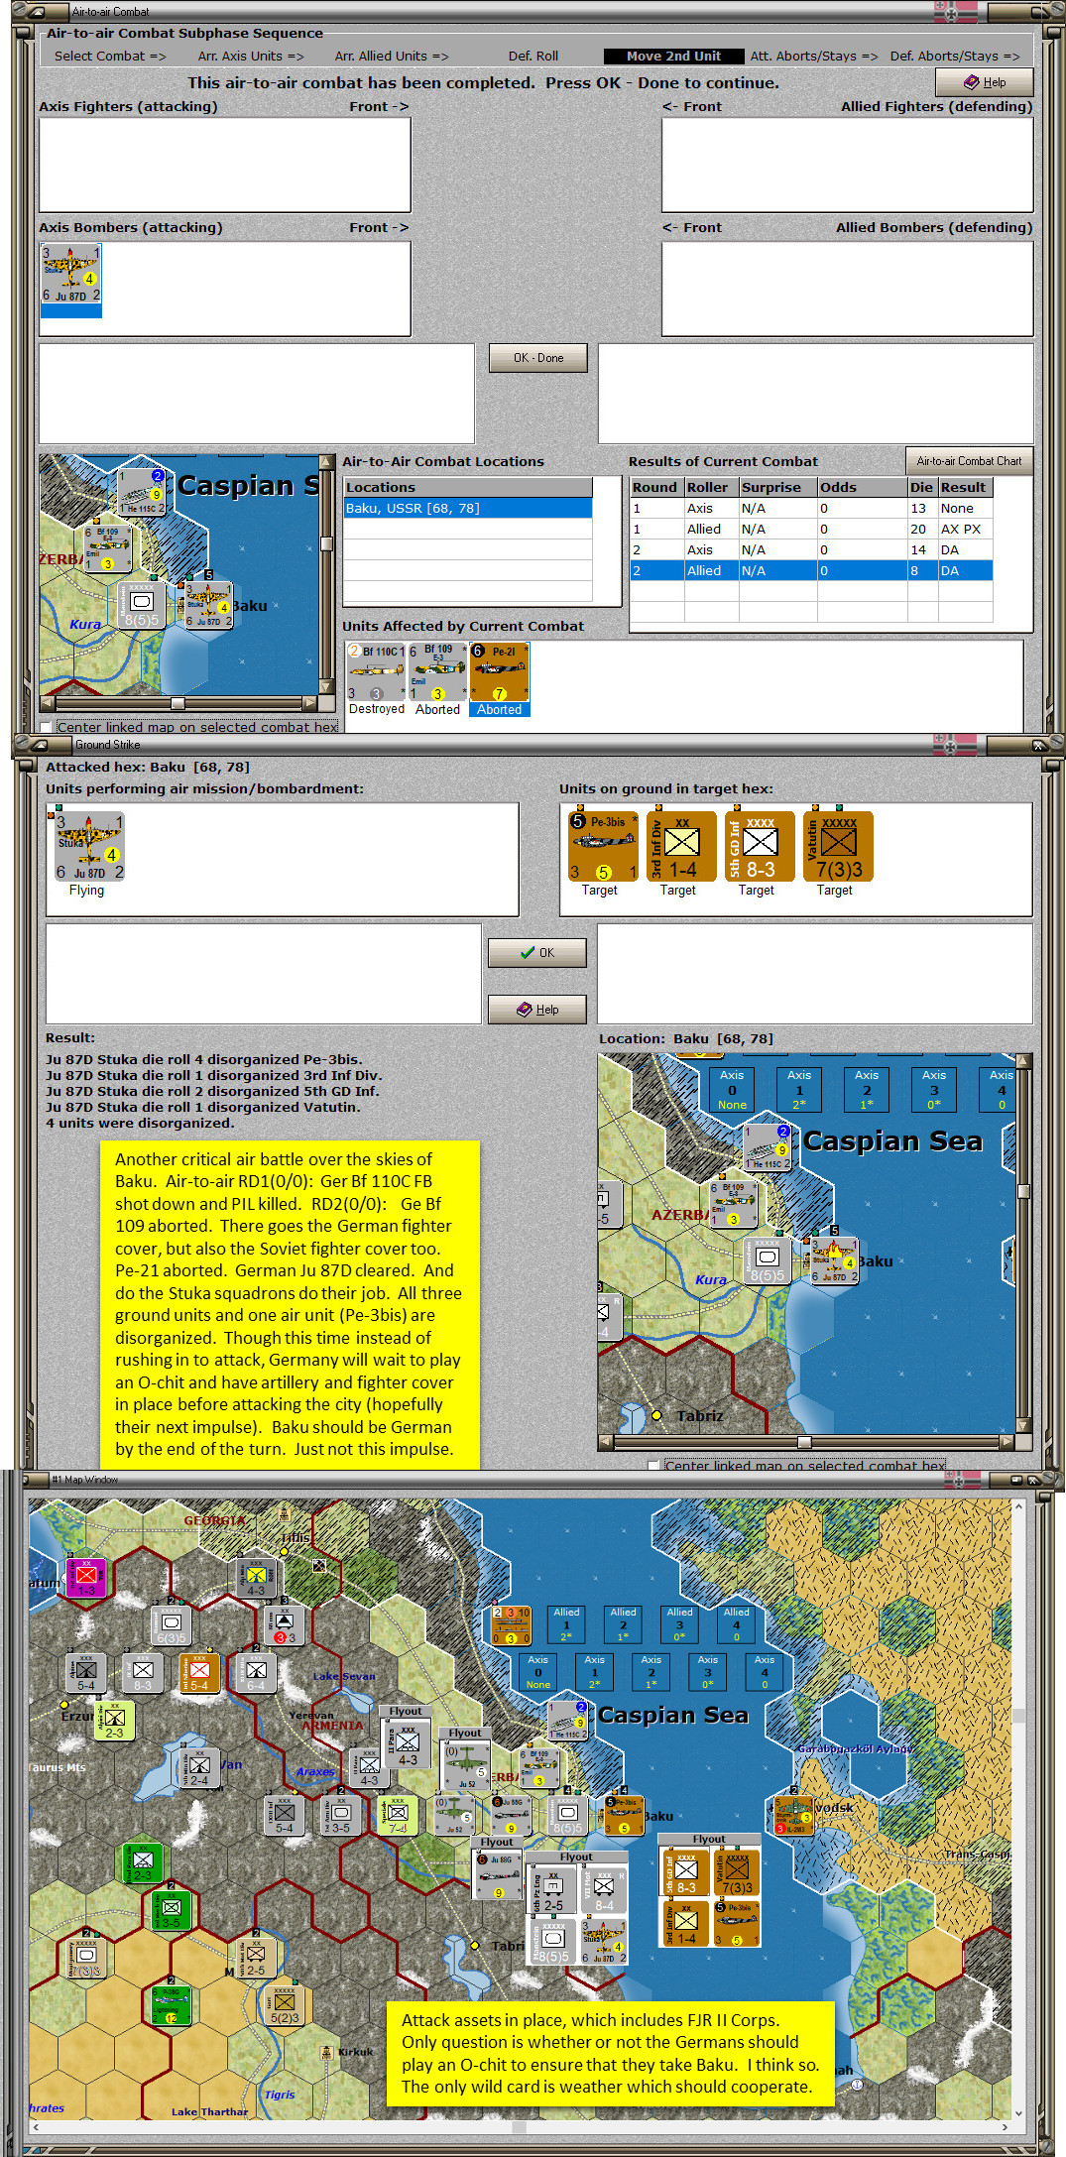
Task: Click the Axis 3 marker in the Map Window
Action: [707, 1671]
